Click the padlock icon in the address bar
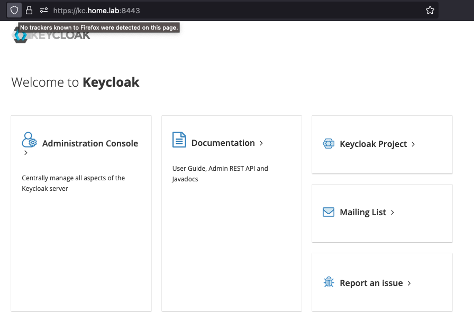The height and width of the screenshot is (322, 474). (x=29, y=10)
